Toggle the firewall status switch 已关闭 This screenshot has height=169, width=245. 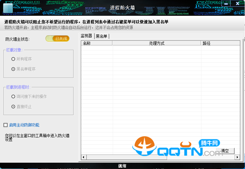pos(57,38)
